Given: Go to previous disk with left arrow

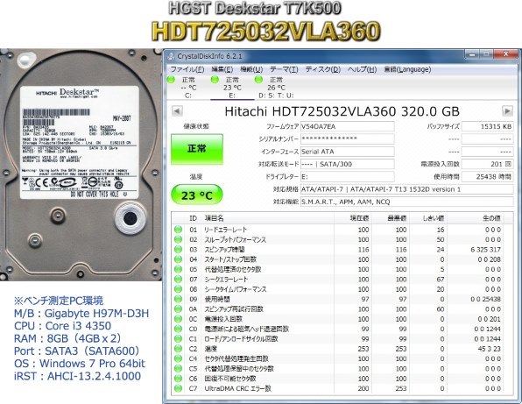Looking at the screenshot, I should [177, 111].
